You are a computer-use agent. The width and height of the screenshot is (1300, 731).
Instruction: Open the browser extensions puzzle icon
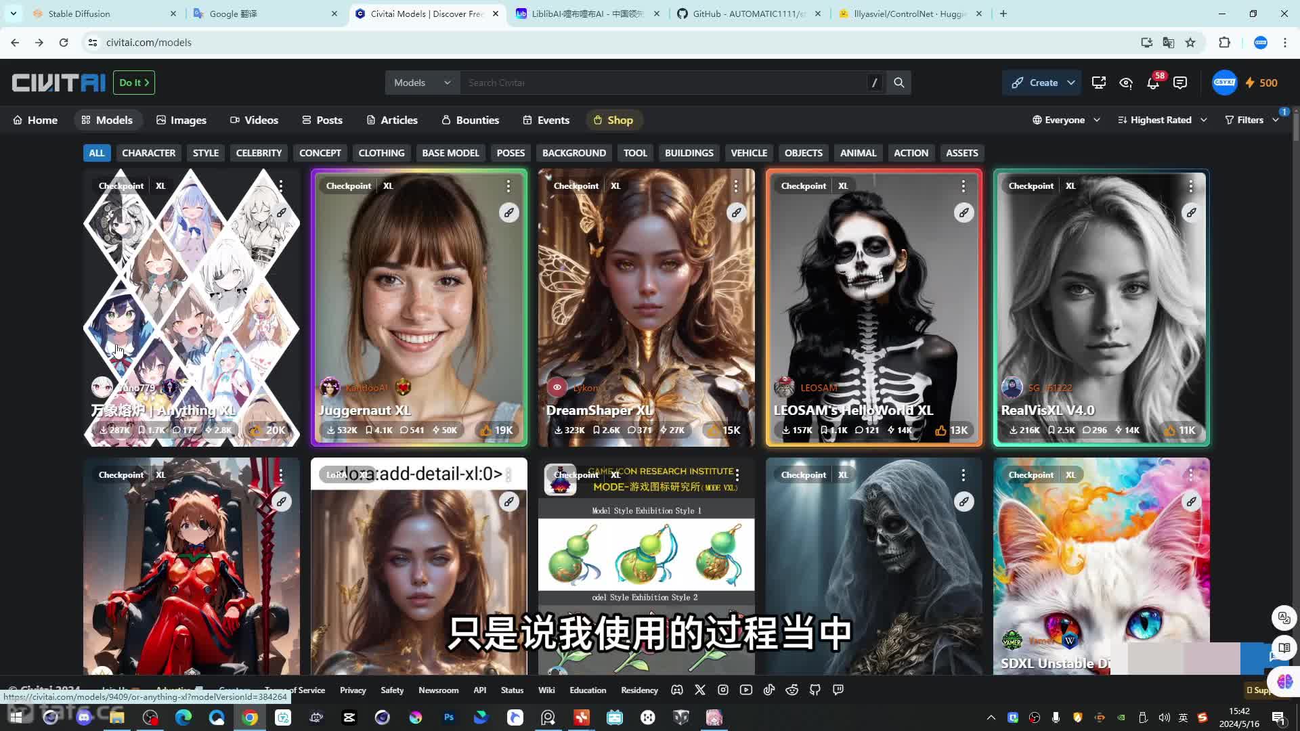pos(1224,43)
